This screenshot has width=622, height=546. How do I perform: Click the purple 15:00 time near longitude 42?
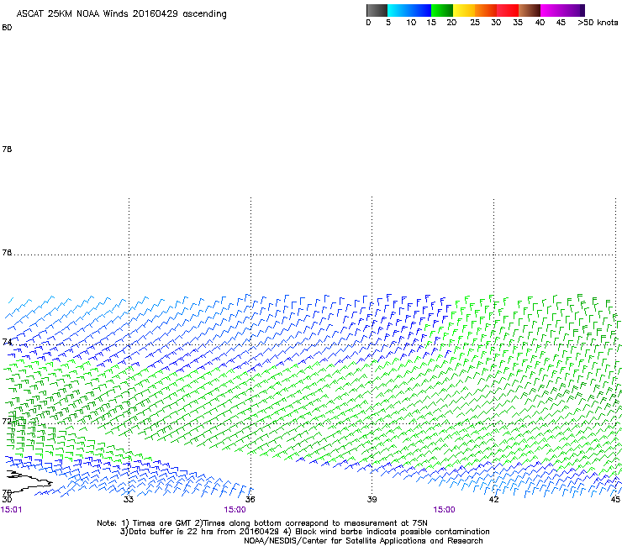click(444, 510)
